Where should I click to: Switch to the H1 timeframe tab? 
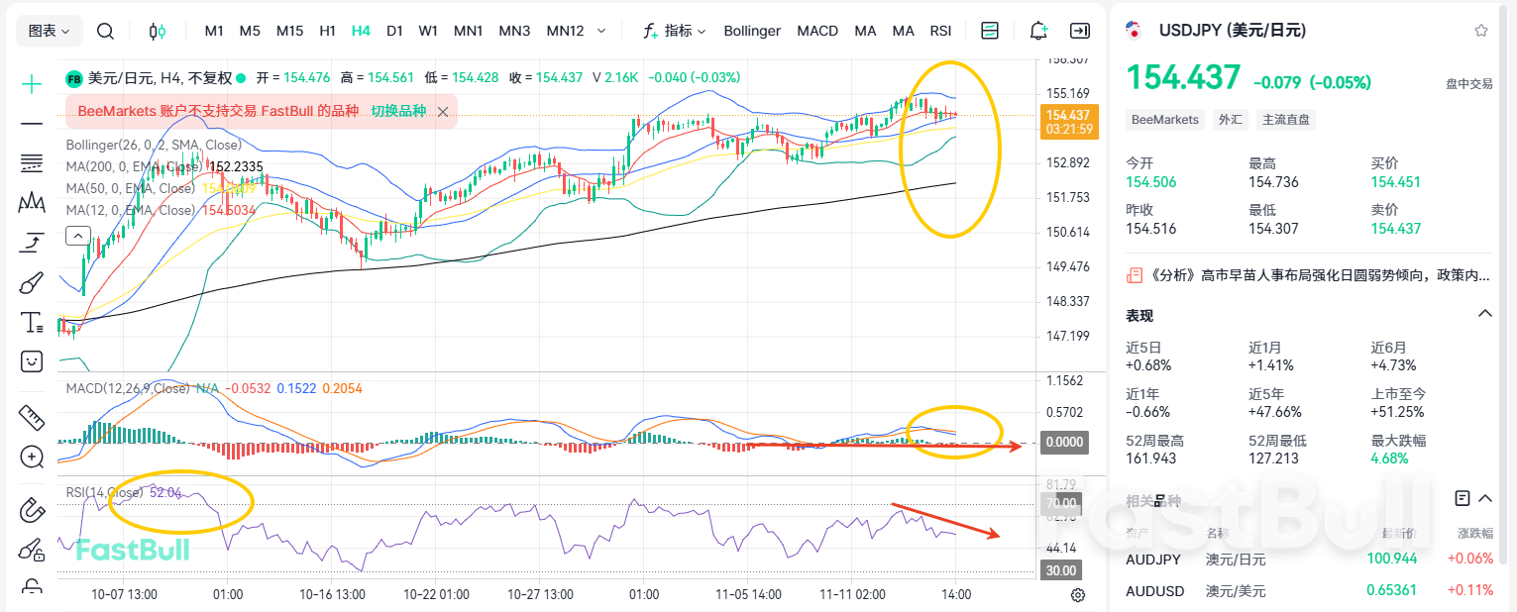coord(327,31)
